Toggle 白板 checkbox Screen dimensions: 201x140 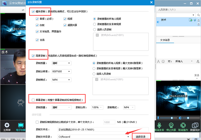[x=37, y=25]
